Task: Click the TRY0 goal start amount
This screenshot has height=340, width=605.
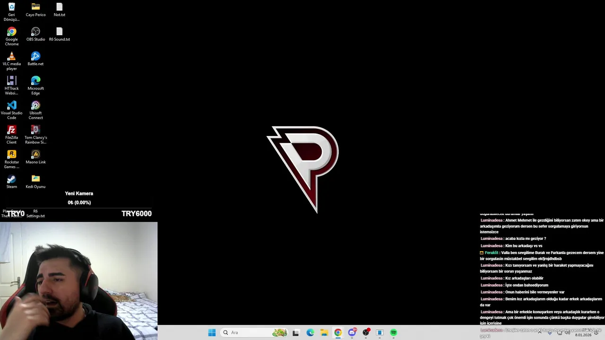Action: coord(16,213)
